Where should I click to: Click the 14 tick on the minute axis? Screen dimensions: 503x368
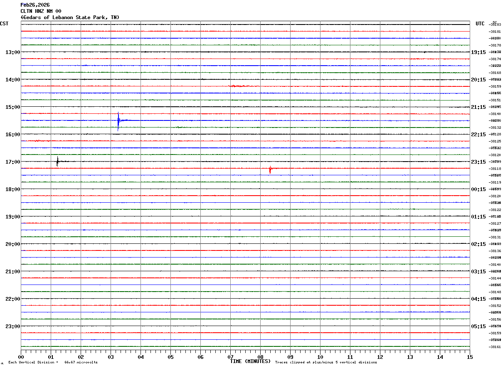pyautogui.click(x=440, y=357)
